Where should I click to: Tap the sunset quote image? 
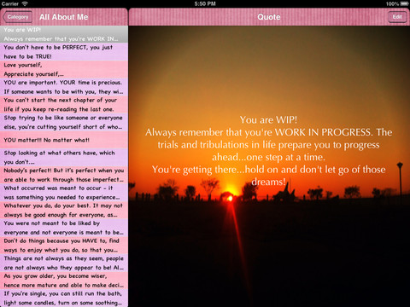[x=269, y=166]
